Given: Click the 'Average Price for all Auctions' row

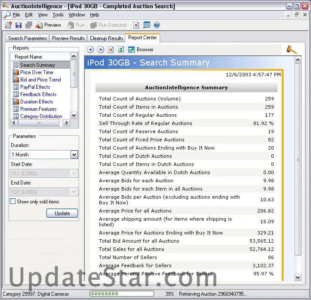Looking at the screenshot, I should tap(186, 211).
